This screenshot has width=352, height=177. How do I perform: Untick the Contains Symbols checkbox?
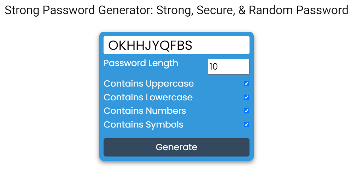pyautogui.click(x=246, y=124)
